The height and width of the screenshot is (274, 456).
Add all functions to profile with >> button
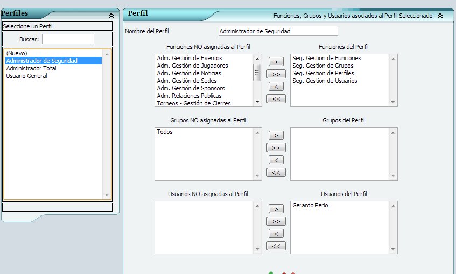point(276,74)
